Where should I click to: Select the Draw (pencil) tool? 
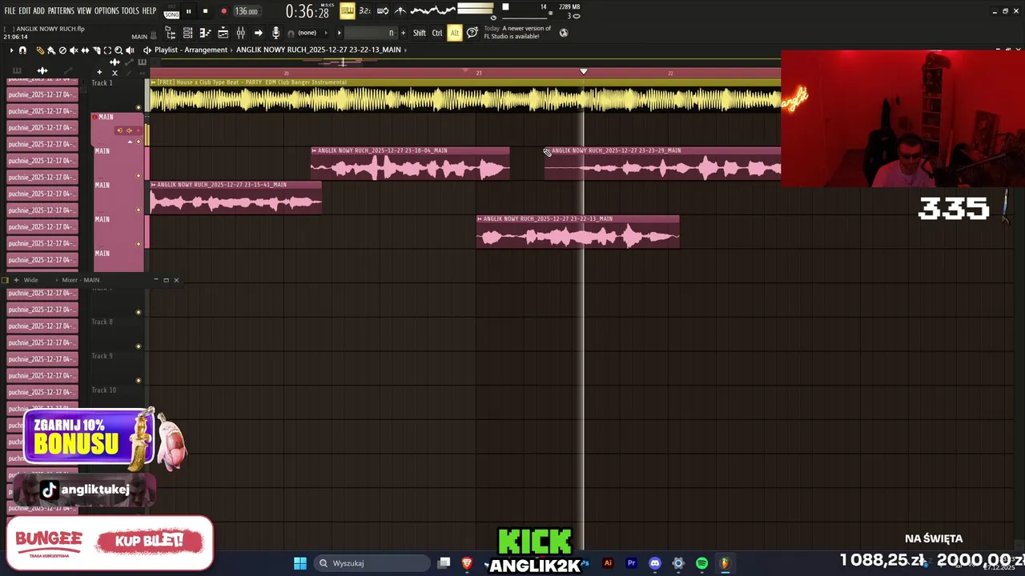(40, 50)
